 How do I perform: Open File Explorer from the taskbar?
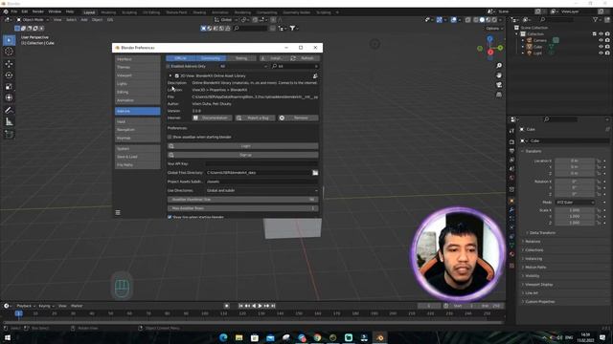click(238, 337)
